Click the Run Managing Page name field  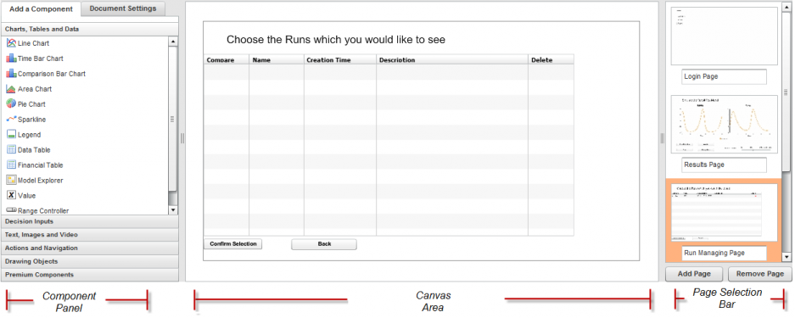724,254
